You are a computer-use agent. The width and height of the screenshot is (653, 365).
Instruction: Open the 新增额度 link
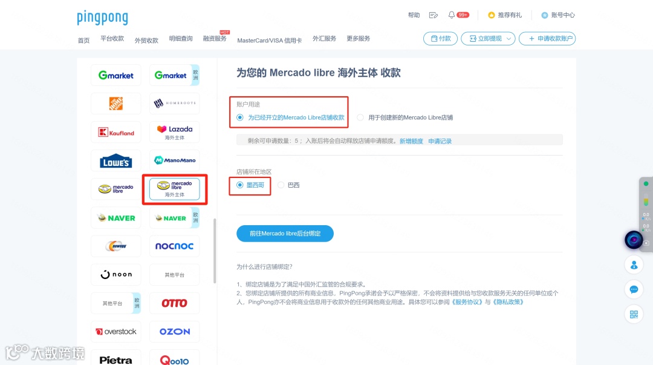[411, 142]
